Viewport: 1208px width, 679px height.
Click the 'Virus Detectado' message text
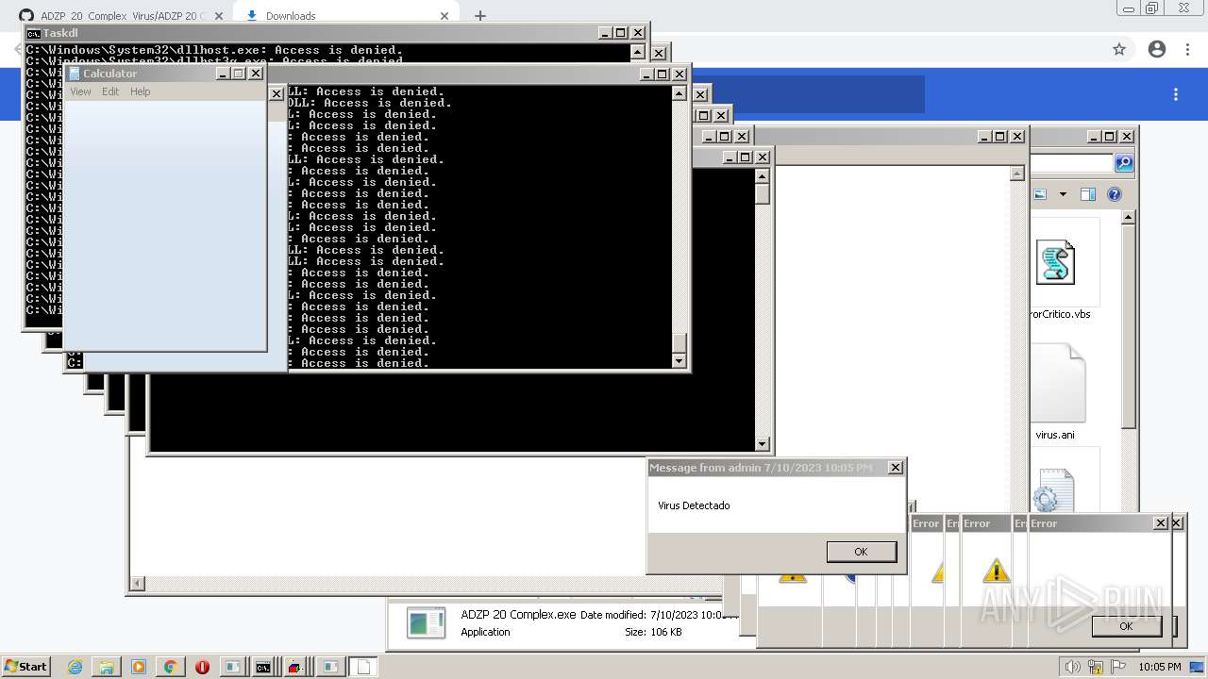coord(694,505)
